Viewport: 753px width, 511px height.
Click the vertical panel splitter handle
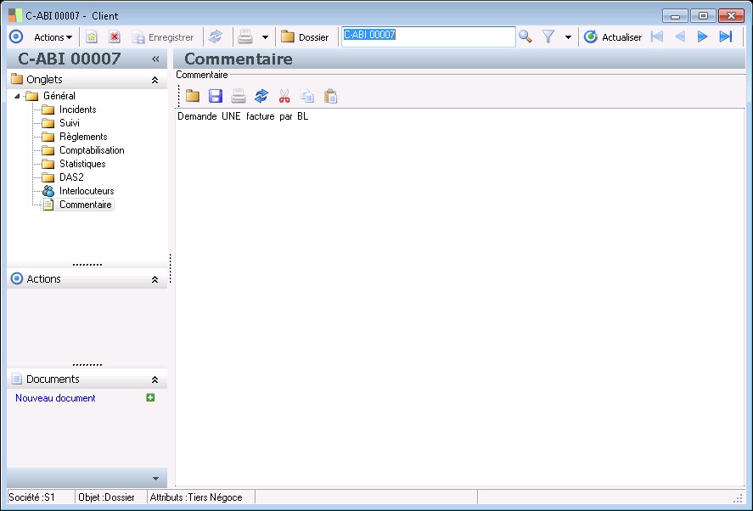click(171, 268)
